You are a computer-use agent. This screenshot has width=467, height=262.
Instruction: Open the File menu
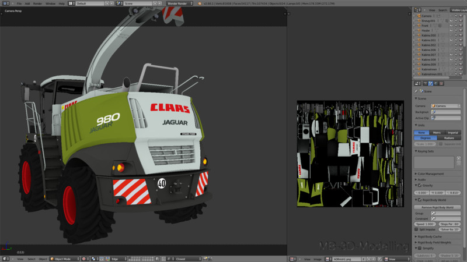pos(19,3)
